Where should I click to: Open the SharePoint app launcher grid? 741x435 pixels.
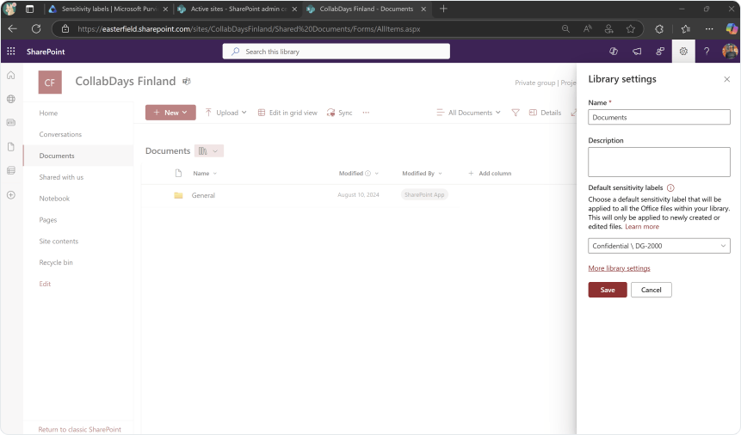11,51
